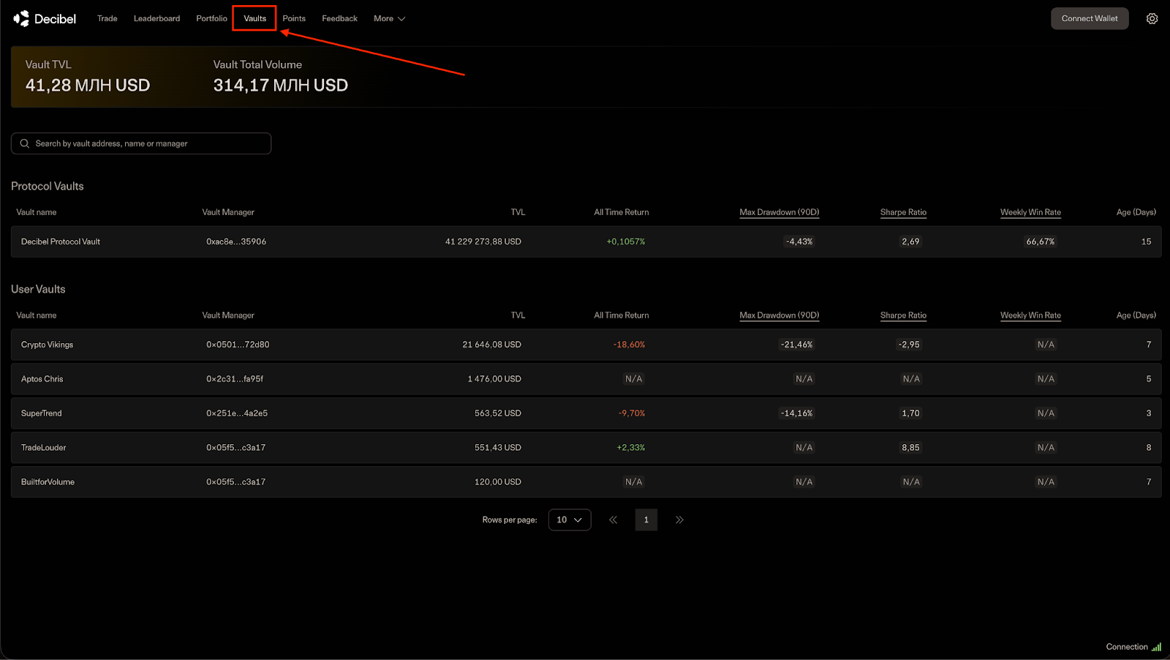Click manager address 0xac8e...35906
1170x660 pixels.
tap(236, 241)
